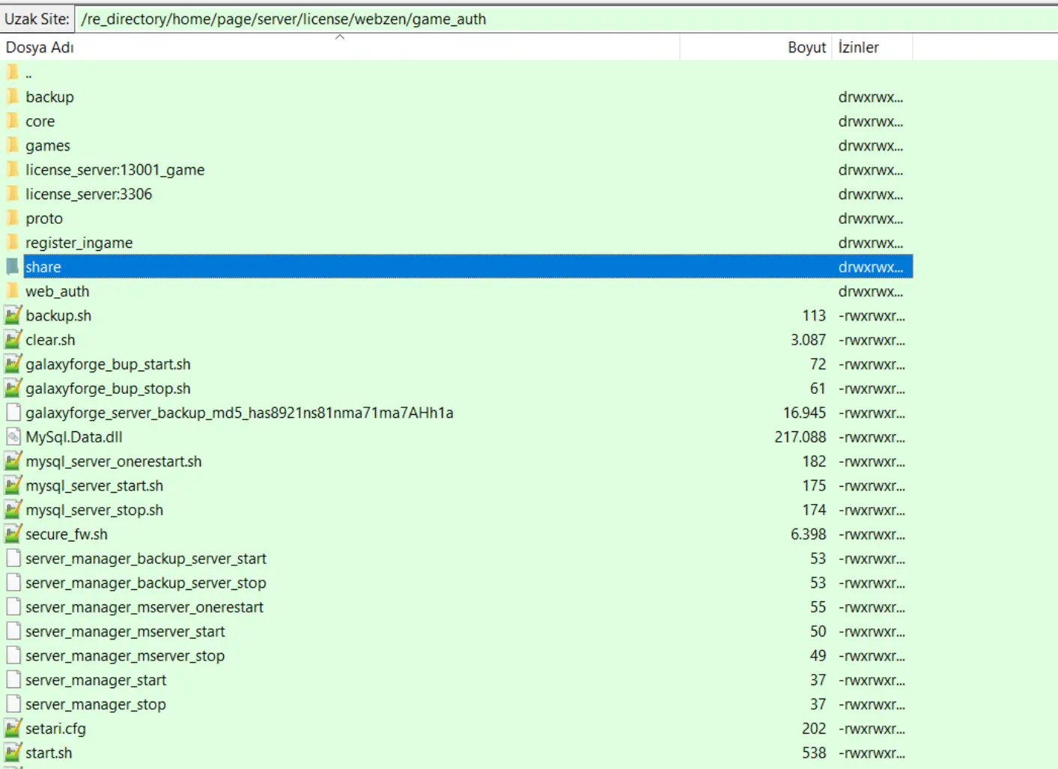Screen dimensions: 1058x769
Task: Select the highlighted share folder
Action: (x=43, y=267)
